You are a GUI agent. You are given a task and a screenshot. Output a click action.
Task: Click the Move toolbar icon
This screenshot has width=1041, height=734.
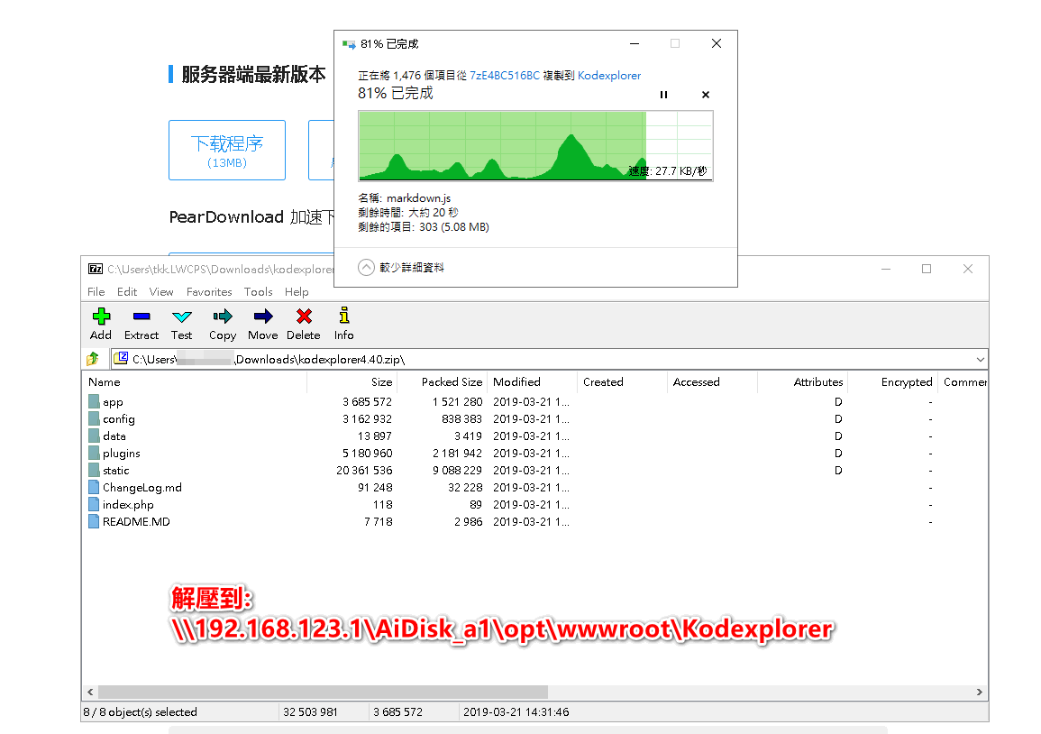[263, 316]
